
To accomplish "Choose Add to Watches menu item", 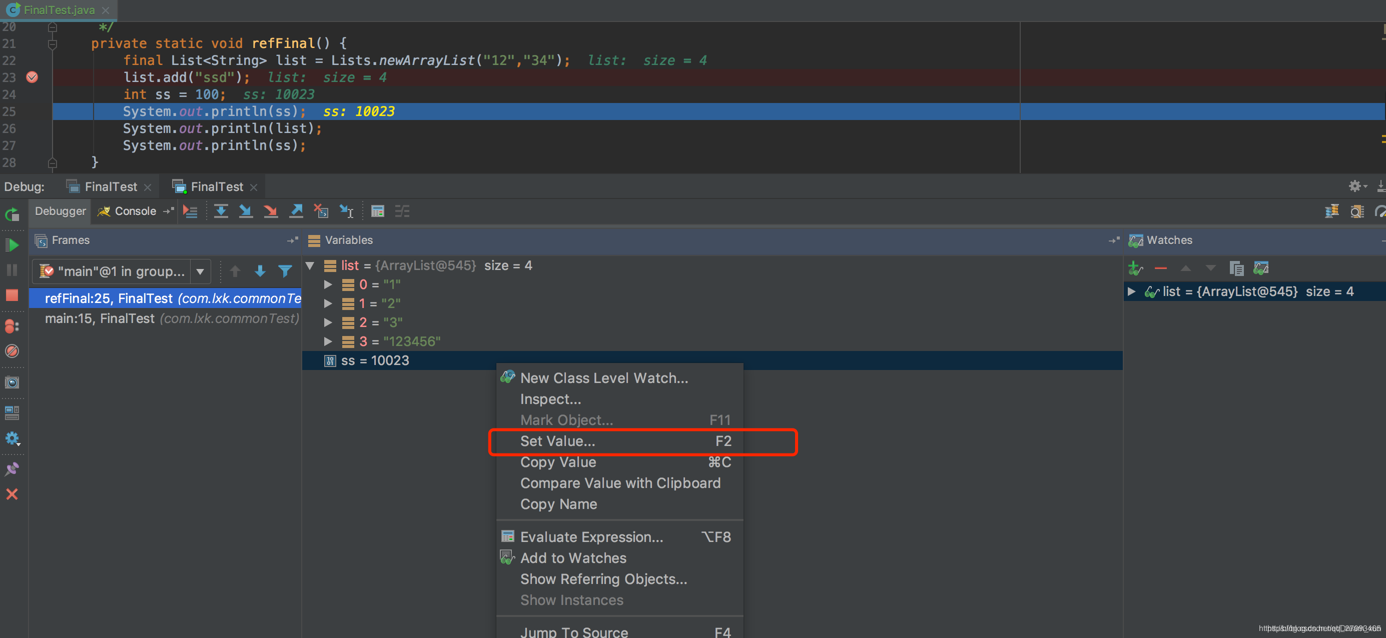I will [x=620, y=558].
